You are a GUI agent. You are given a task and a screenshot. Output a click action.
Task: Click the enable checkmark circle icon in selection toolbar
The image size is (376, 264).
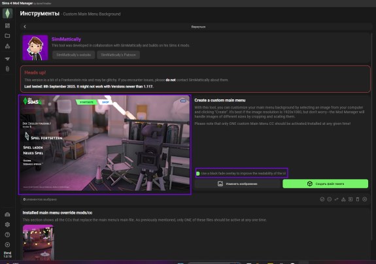[322, 199]
